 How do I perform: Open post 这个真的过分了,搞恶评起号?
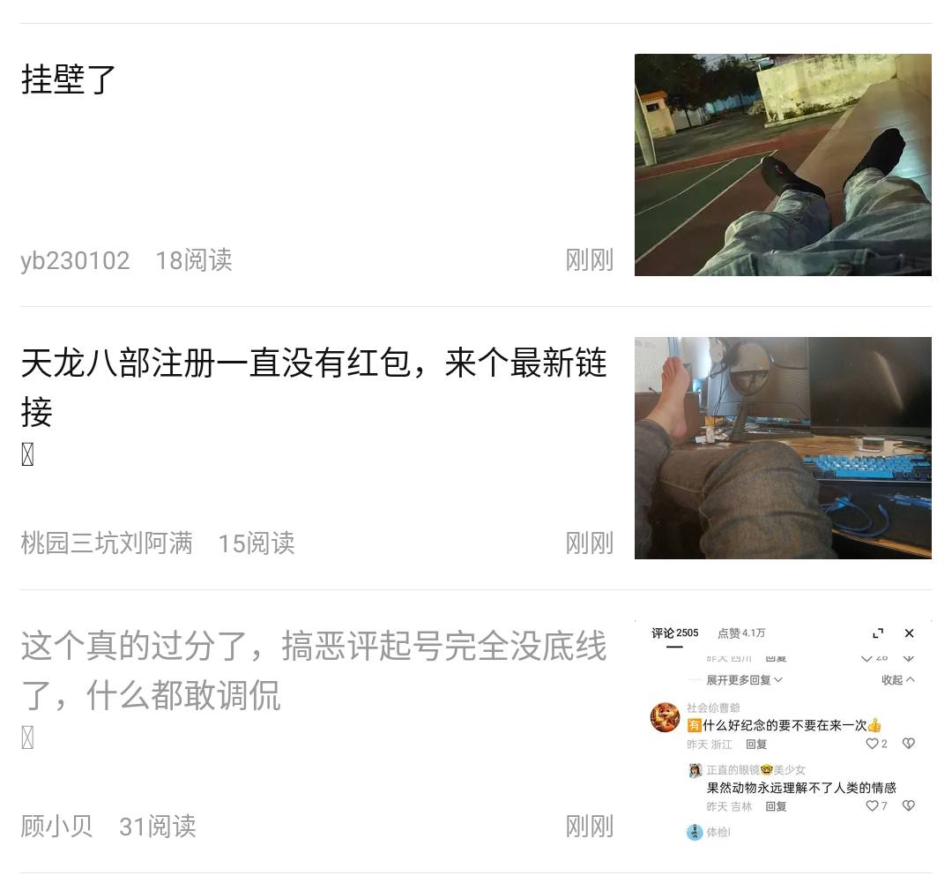click(314, 670)
